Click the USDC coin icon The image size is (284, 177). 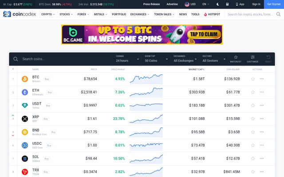(x=25, y=146)
